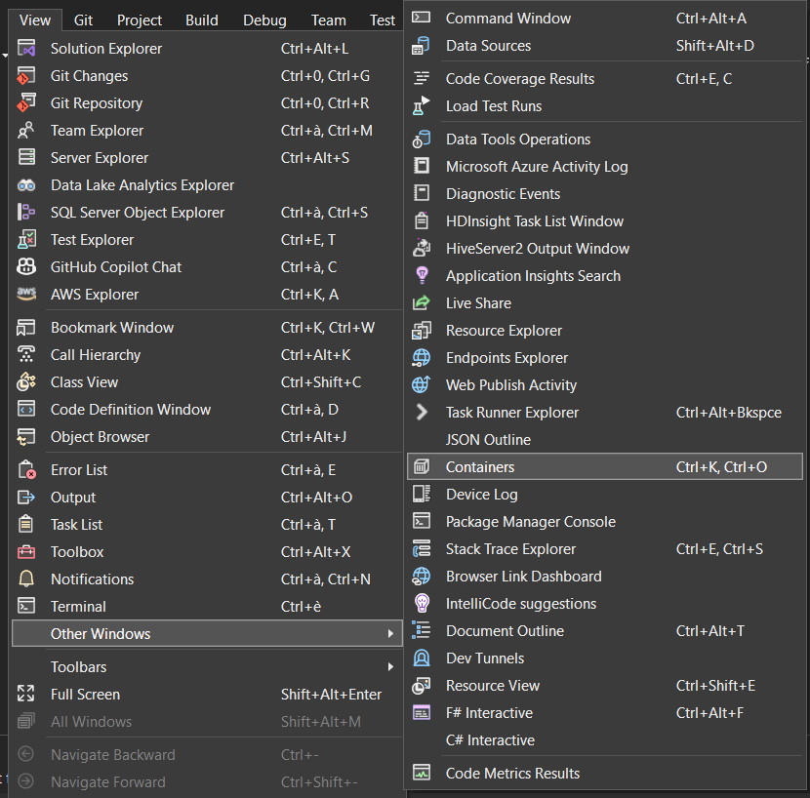Choose Diagnostic Events
This screenshot has height=798, width=810.
coord(604,194)
